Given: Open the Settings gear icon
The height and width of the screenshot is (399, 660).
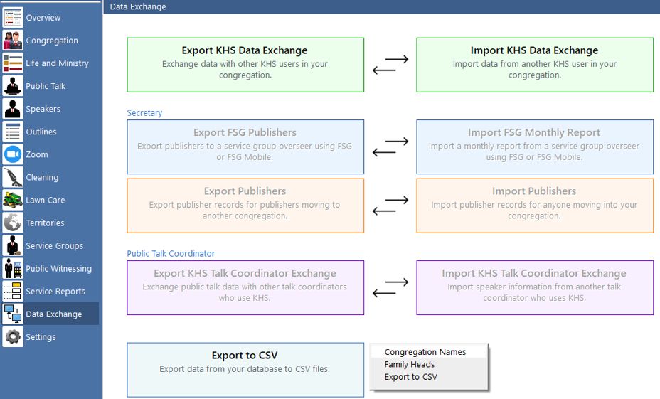Looking at the screenshot, I should tap(13, 336).
